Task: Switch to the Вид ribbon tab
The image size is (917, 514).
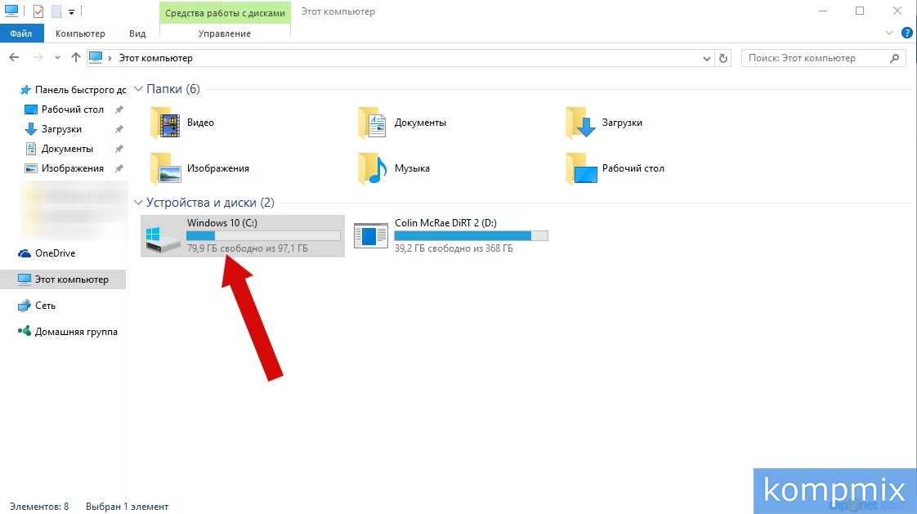Action: [137, 34]
